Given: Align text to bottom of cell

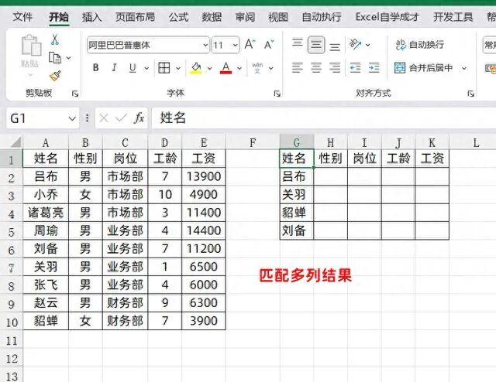Looking at the screenshot, I should 335,47.
